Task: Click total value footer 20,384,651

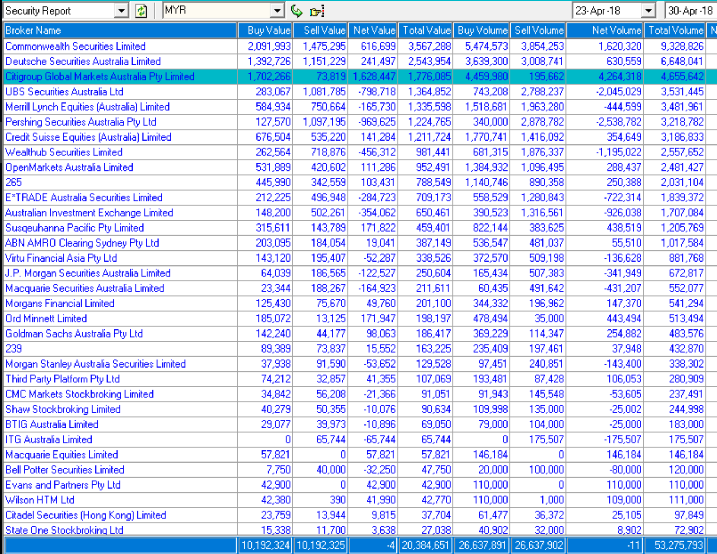Action: [426, 545]
